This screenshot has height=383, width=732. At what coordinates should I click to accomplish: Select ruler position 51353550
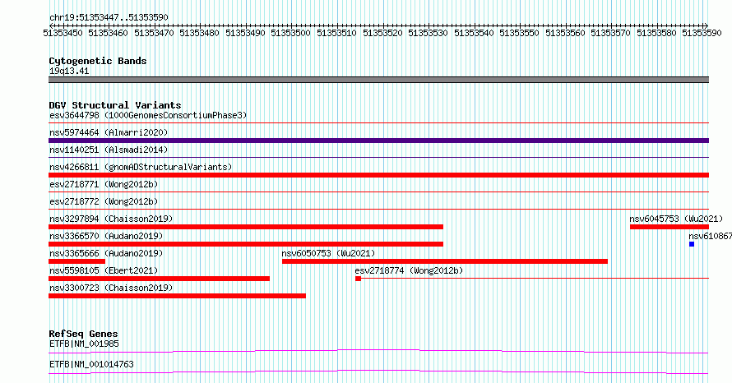coord(519,33)
